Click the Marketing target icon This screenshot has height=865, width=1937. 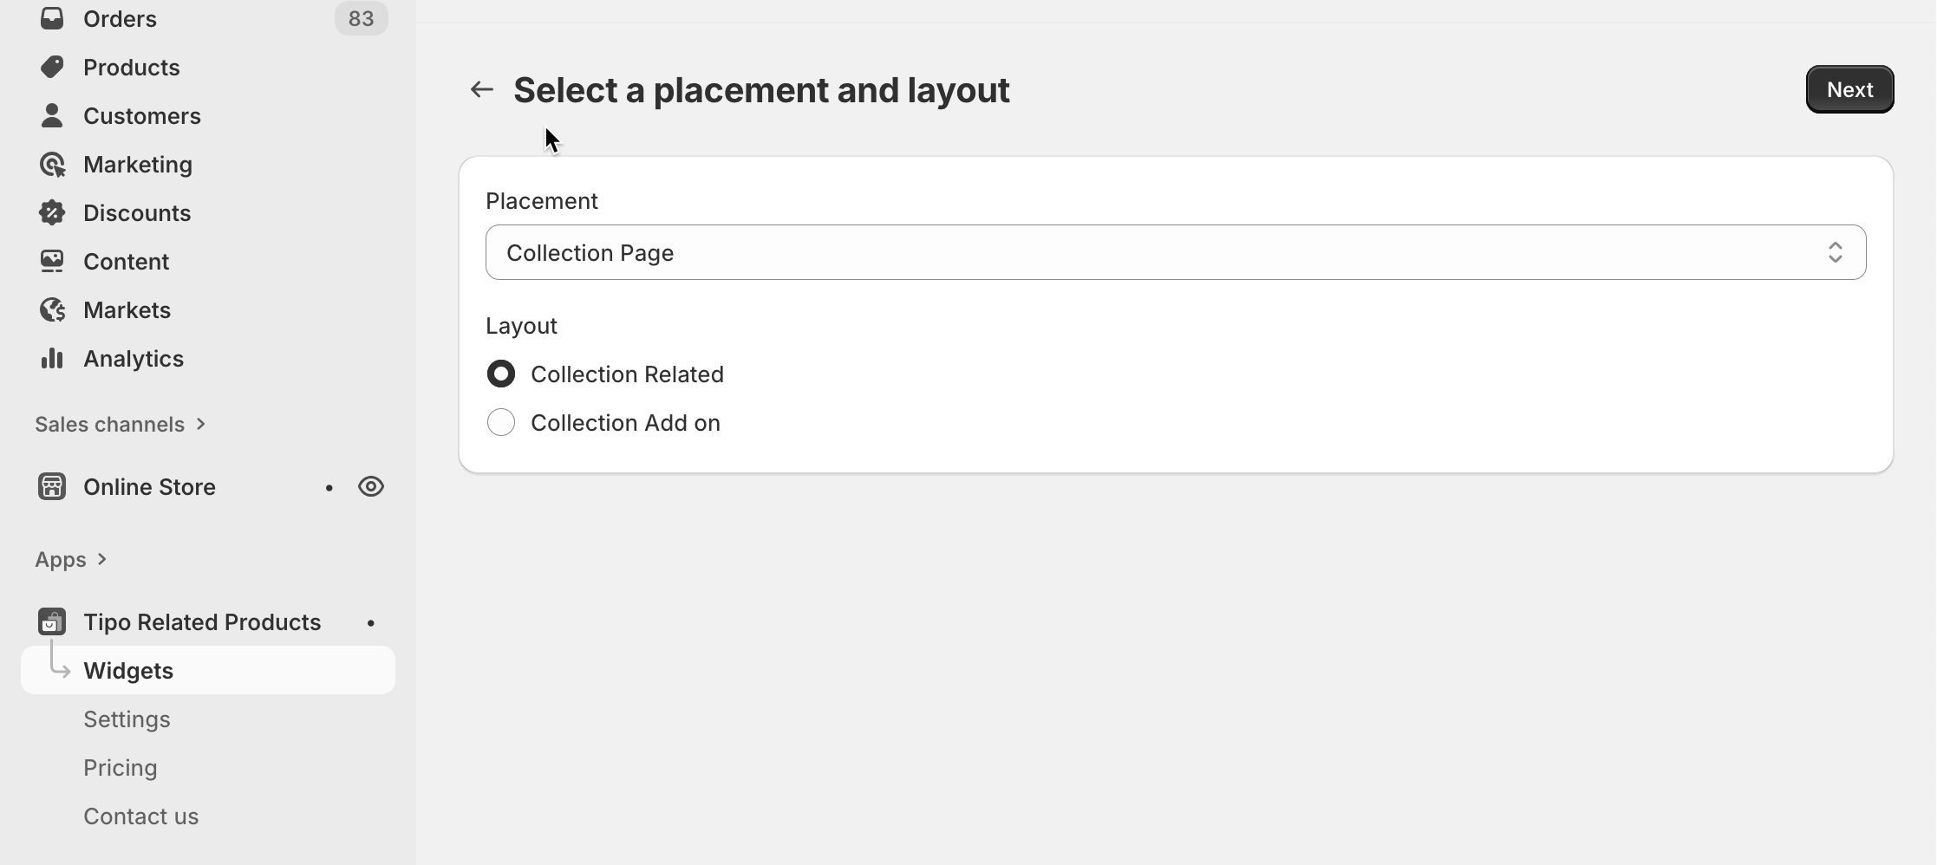[x=52, y=165]
